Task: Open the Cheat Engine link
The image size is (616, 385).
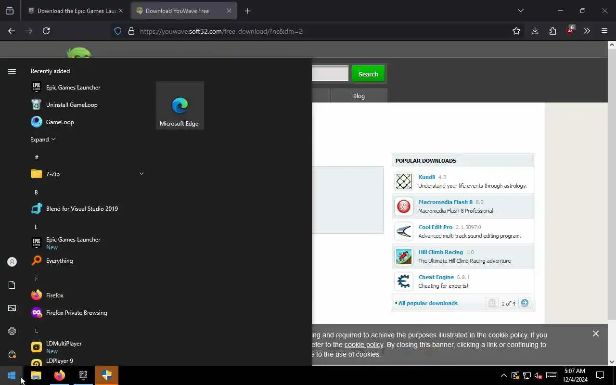Action: coord(436,277)
